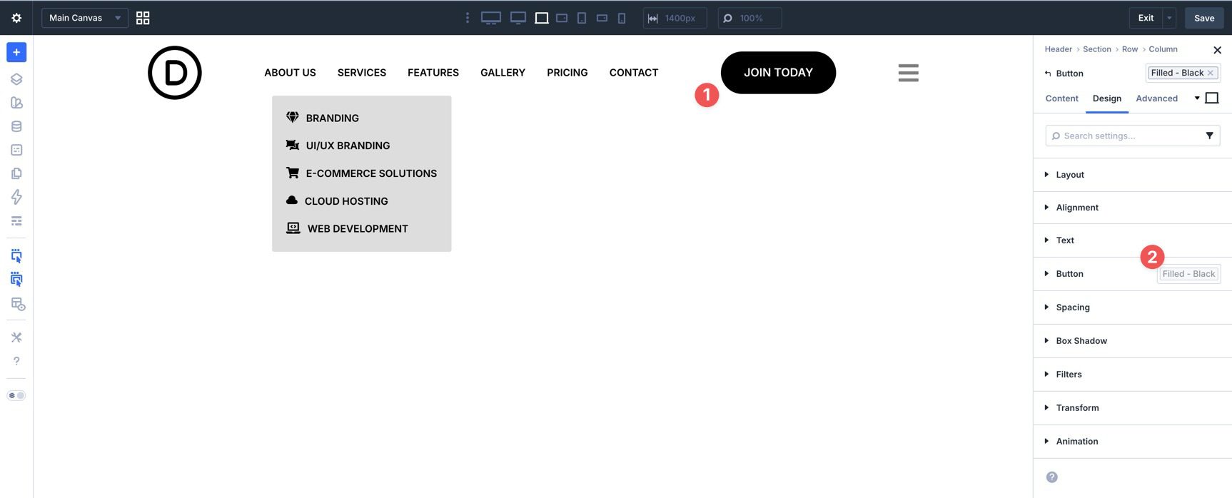Switch to the portrait tablet breakpoint icon
The image size is (1232, 498).
coord(582,18)
